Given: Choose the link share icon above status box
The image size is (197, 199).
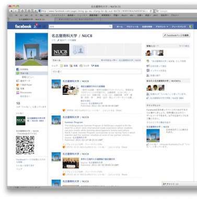Looking at the screenshot, I should 81,65.
